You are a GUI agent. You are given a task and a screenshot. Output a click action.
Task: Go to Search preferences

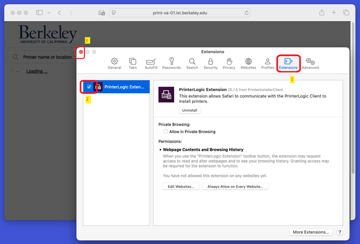click(192, 63)
